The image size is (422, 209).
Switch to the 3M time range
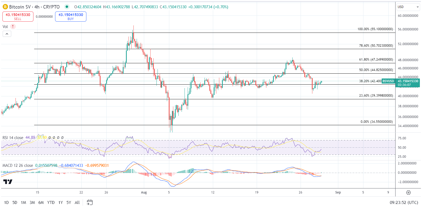[32, 203]
